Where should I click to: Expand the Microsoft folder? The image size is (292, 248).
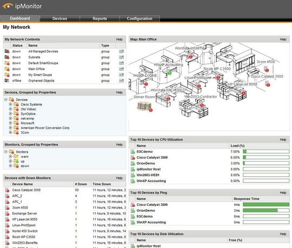pyautogui.click(x=10, y=123)
